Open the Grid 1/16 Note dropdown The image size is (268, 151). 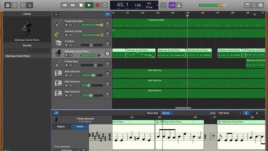click(x=229, y=113)
